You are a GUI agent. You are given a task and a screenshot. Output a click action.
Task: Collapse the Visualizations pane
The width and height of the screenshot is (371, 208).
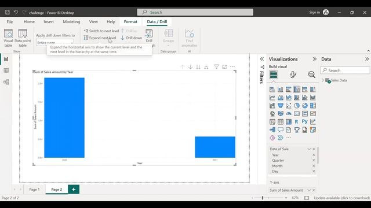[314, 59]
